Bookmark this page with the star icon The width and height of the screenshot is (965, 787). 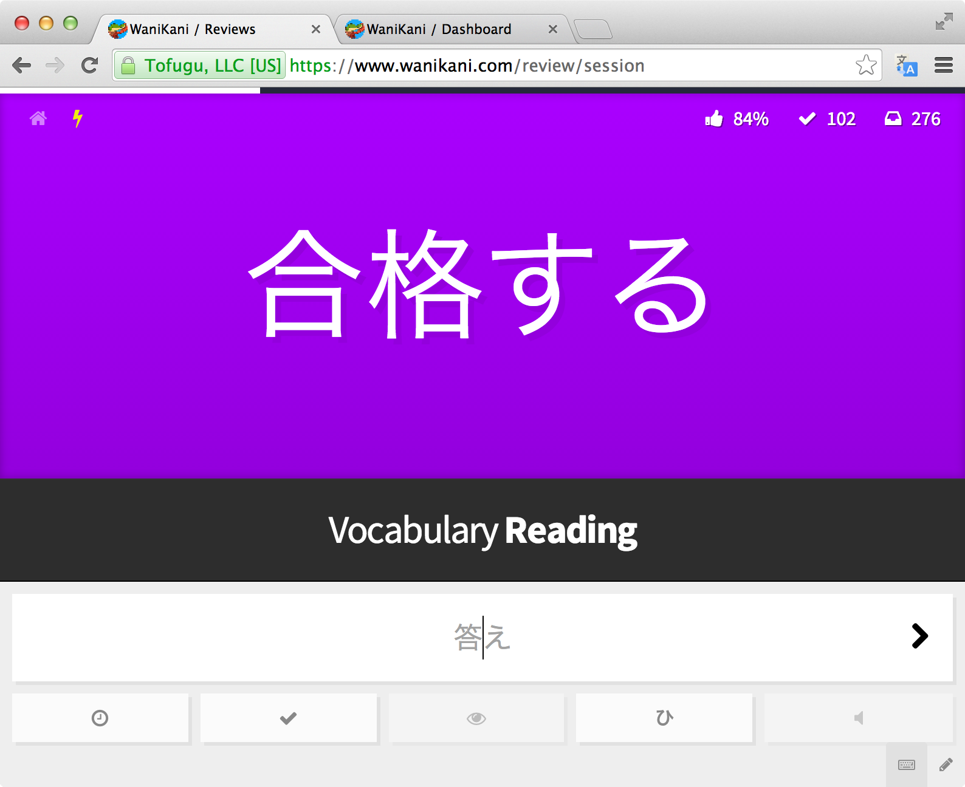866,65
